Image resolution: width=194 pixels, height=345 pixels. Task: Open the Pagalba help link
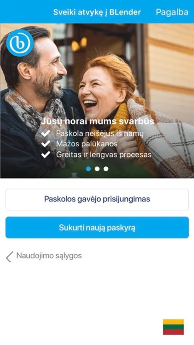172,12
